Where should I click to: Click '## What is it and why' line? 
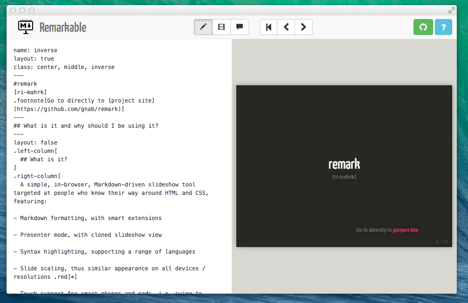pos(86,126)
